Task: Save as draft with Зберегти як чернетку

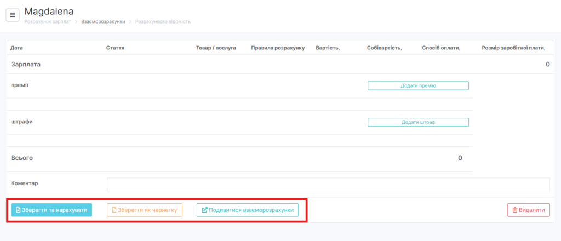Action: (144, 210)
